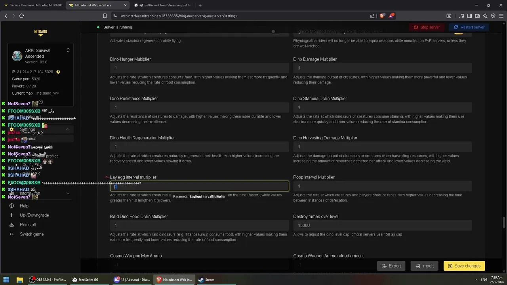Click the tab search icon in the toolbar

click(x=449, y=16)
